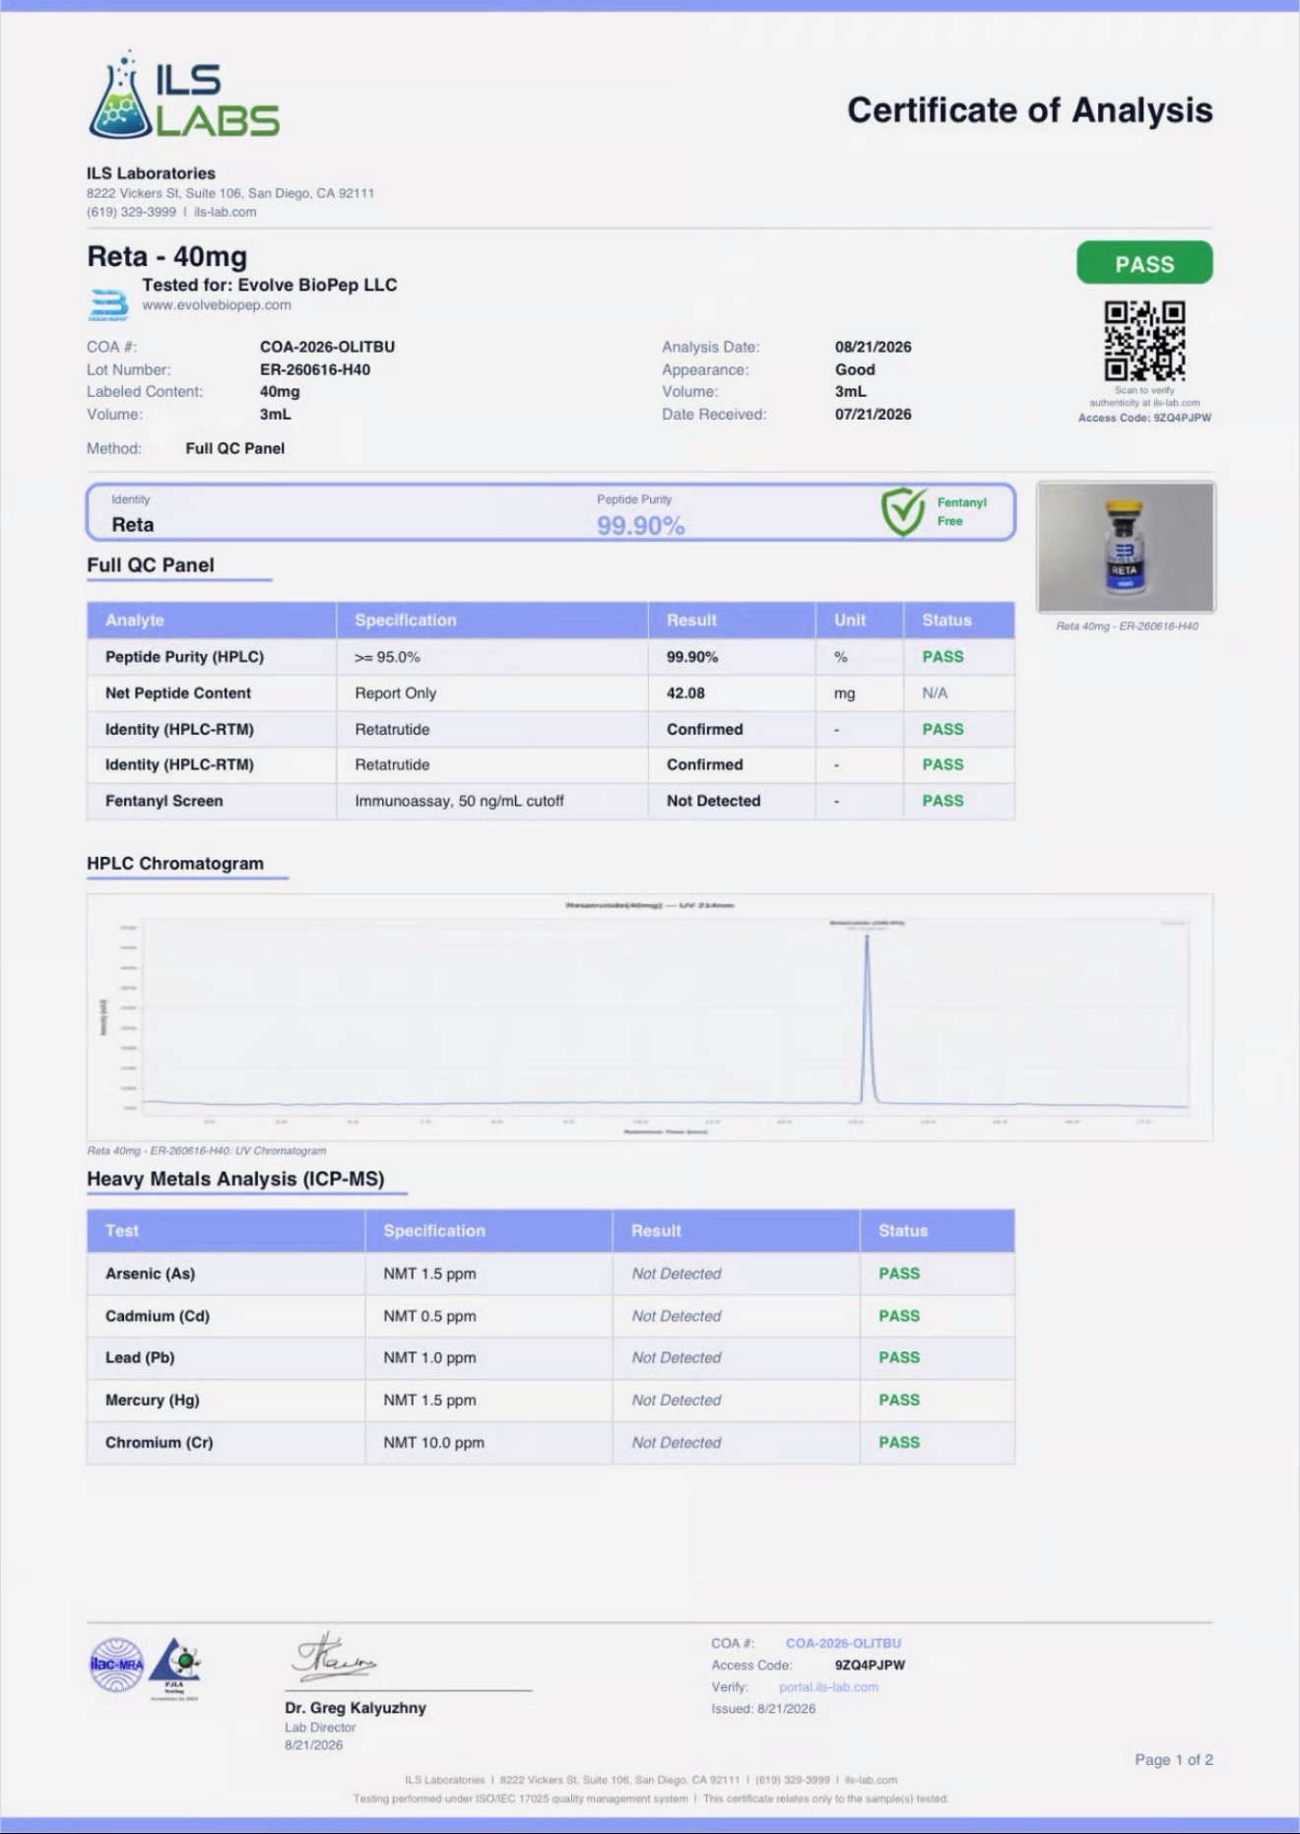Click the N/A status cell
Image resolution: width=1300 pixels, height=1834 pixels.
[x=935, y=693]
